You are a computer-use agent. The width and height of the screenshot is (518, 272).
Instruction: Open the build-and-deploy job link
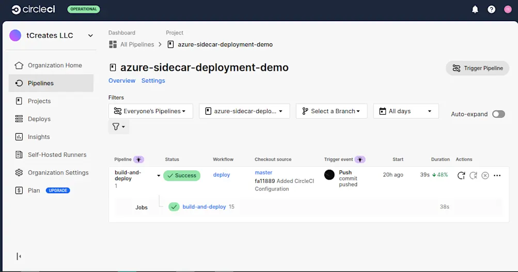(x=204, y=206)
